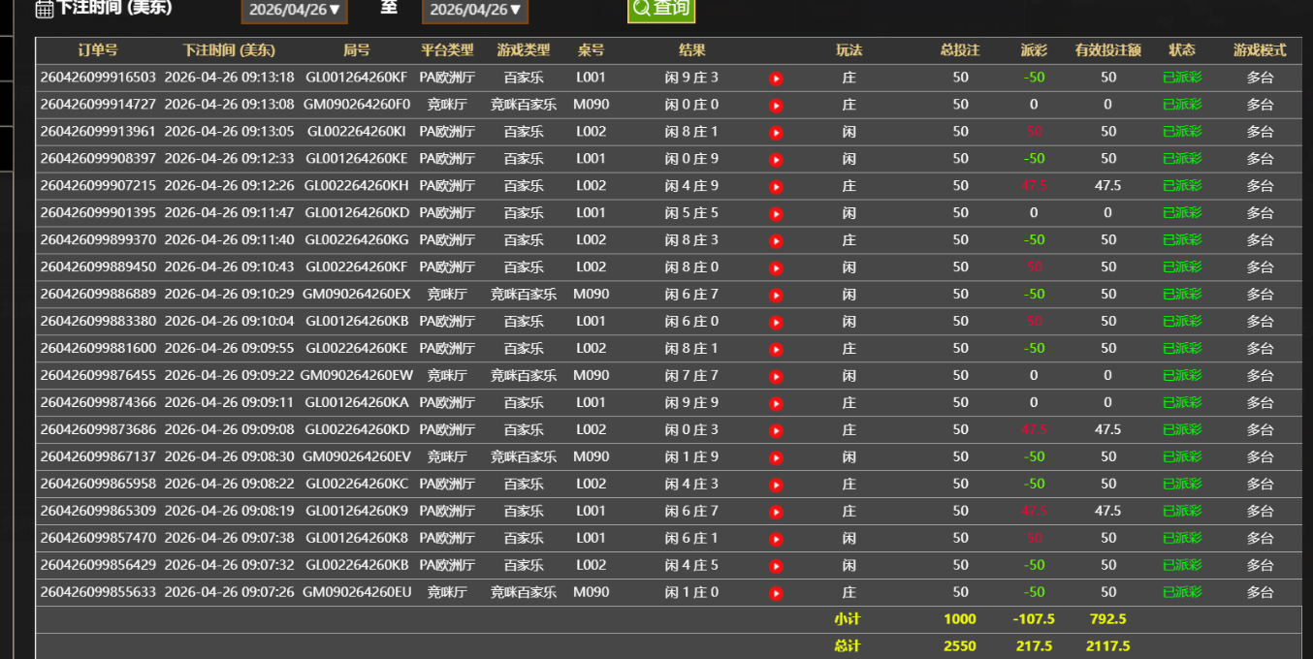Screen dimensions: 1313x659
Task: Click bet time 2026-04-26 09:09:55
Action: click(x=229, y=349)
